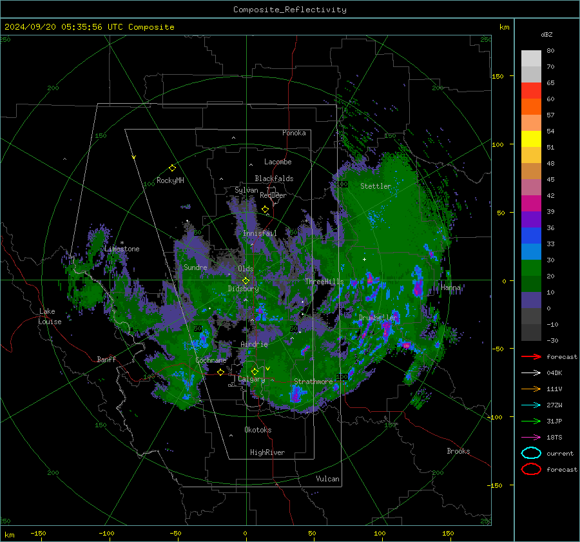The image size is (580, 542).
Task: Click the Ponoka city label
Action: coord(294,133)
